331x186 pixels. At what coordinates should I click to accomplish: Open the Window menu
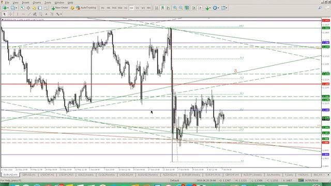point(59,3)
